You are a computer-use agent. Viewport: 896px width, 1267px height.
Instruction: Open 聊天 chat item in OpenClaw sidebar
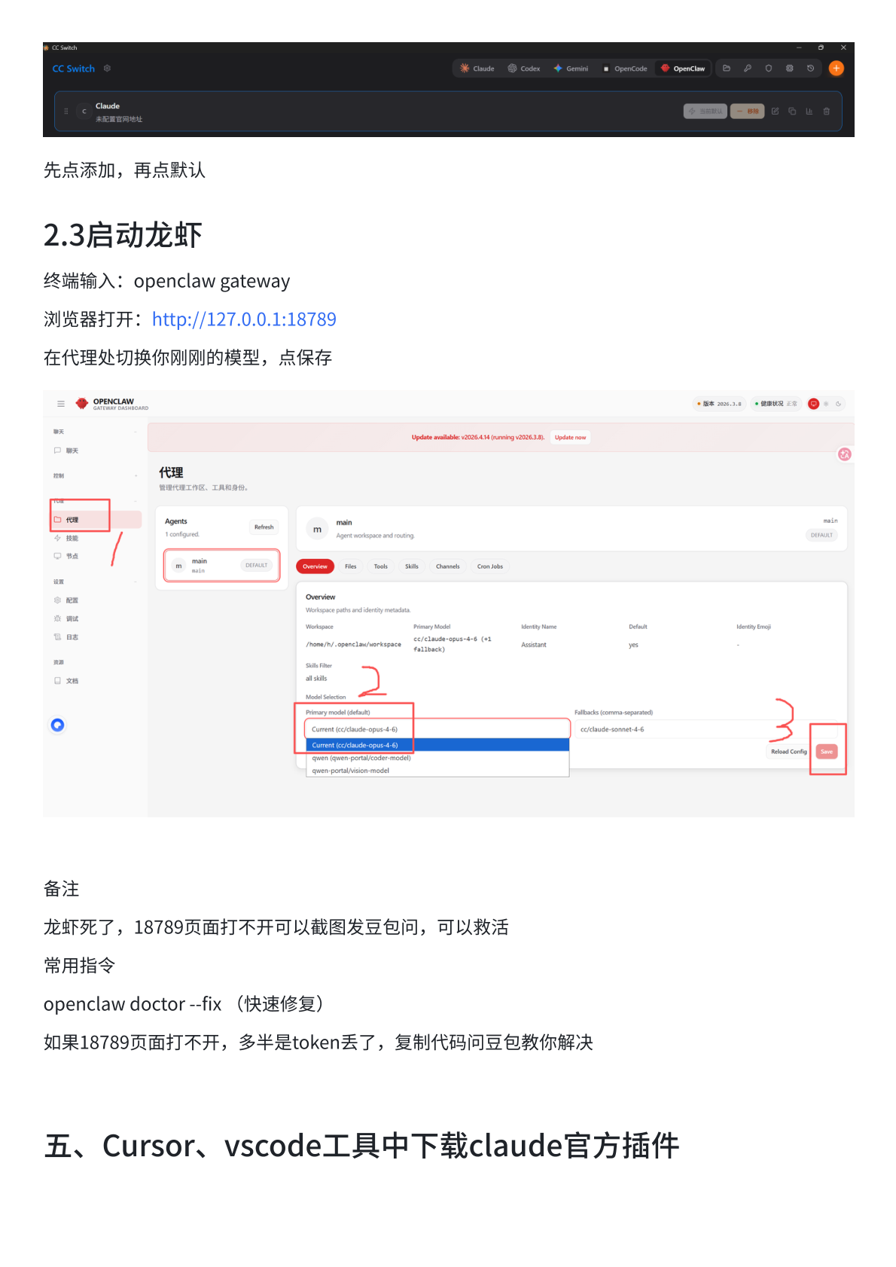click(72, 450)
